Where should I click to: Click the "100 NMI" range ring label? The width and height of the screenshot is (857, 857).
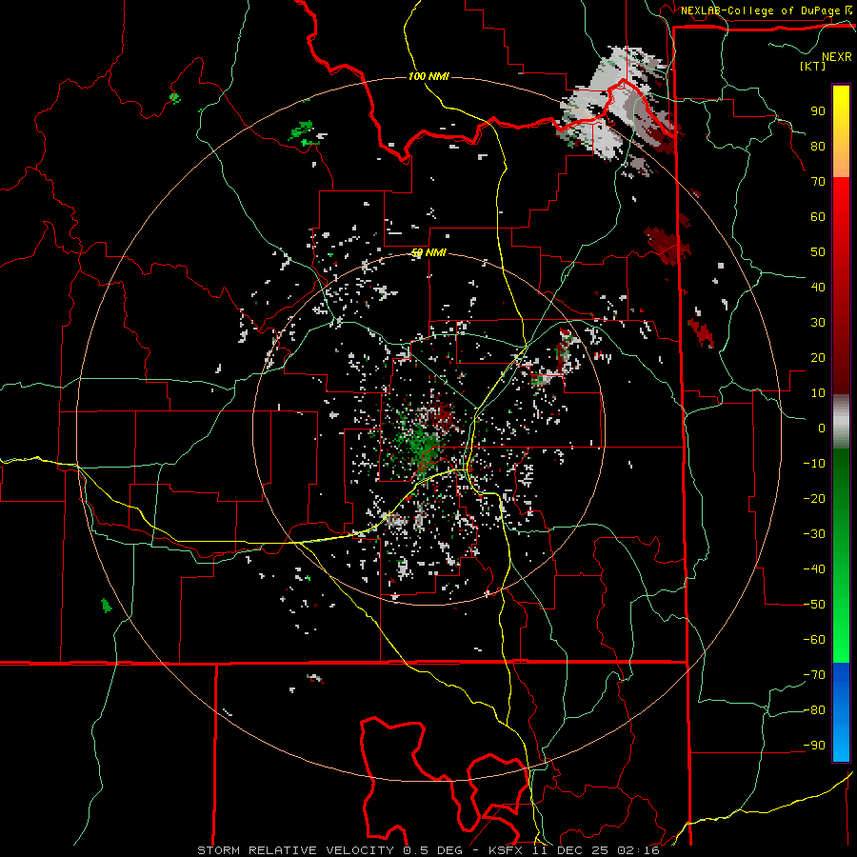[x=429, y=76]
